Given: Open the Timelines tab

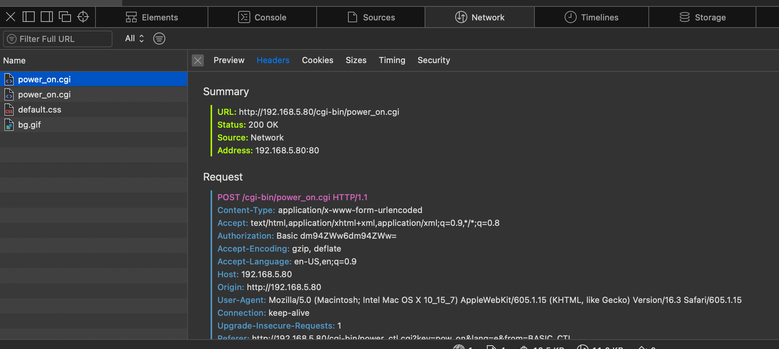Looking at the screenshot, I should click(x=591, y=17).
